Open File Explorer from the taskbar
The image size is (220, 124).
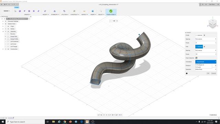54,122
